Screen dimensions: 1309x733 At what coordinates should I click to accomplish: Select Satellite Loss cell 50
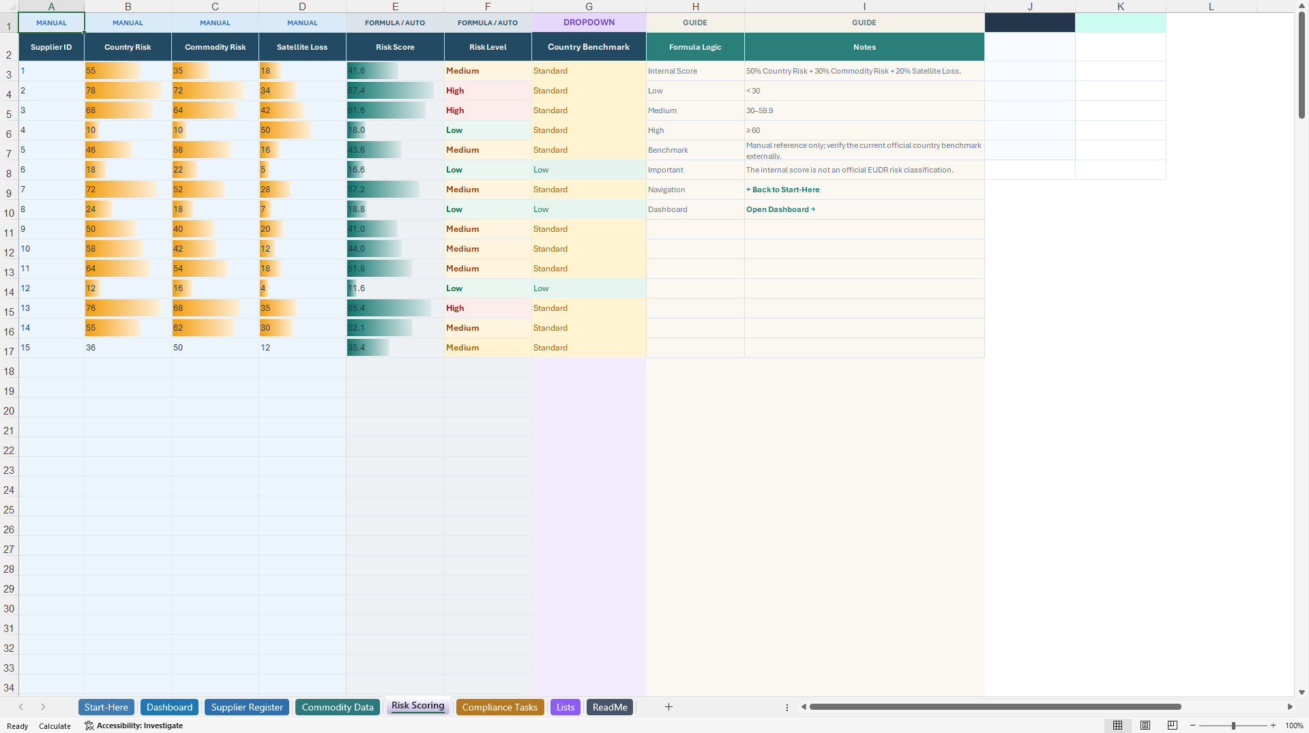point(302,130)
